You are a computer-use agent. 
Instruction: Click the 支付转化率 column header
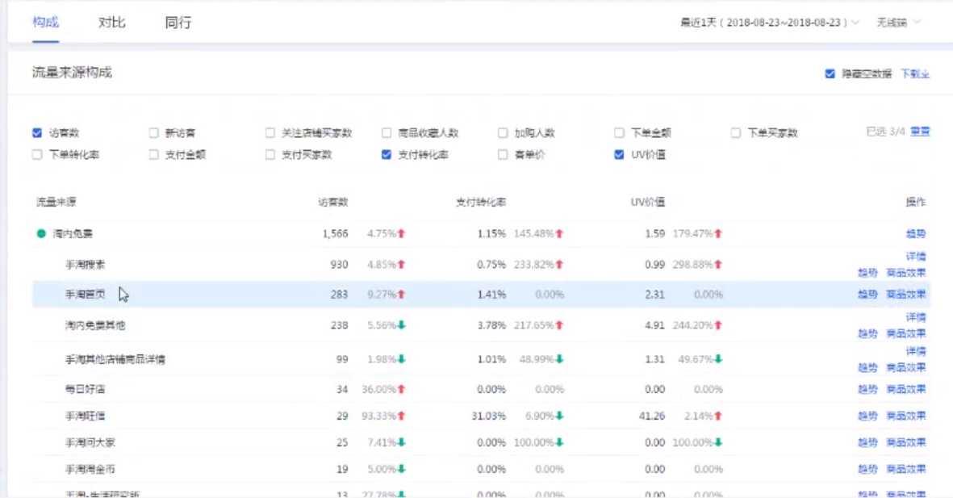(x=481, y=202)
